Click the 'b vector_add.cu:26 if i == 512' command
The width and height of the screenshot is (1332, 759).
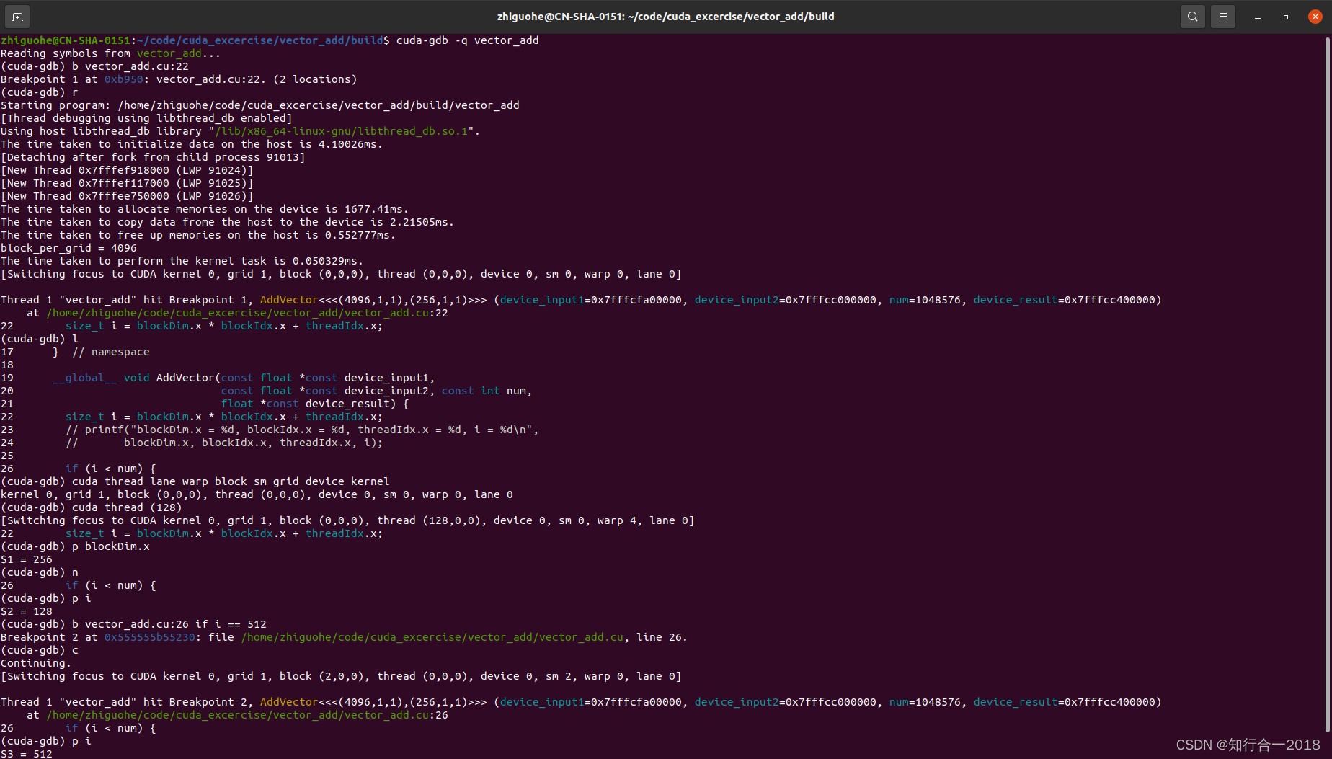click(x=169, y=624)
